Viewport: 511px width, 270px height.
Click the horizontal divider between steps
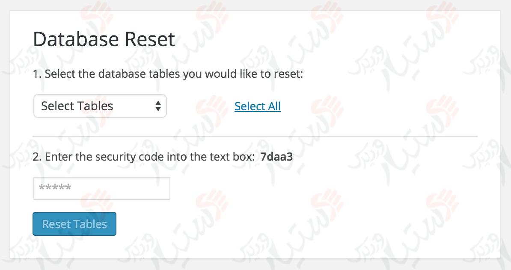255,134
